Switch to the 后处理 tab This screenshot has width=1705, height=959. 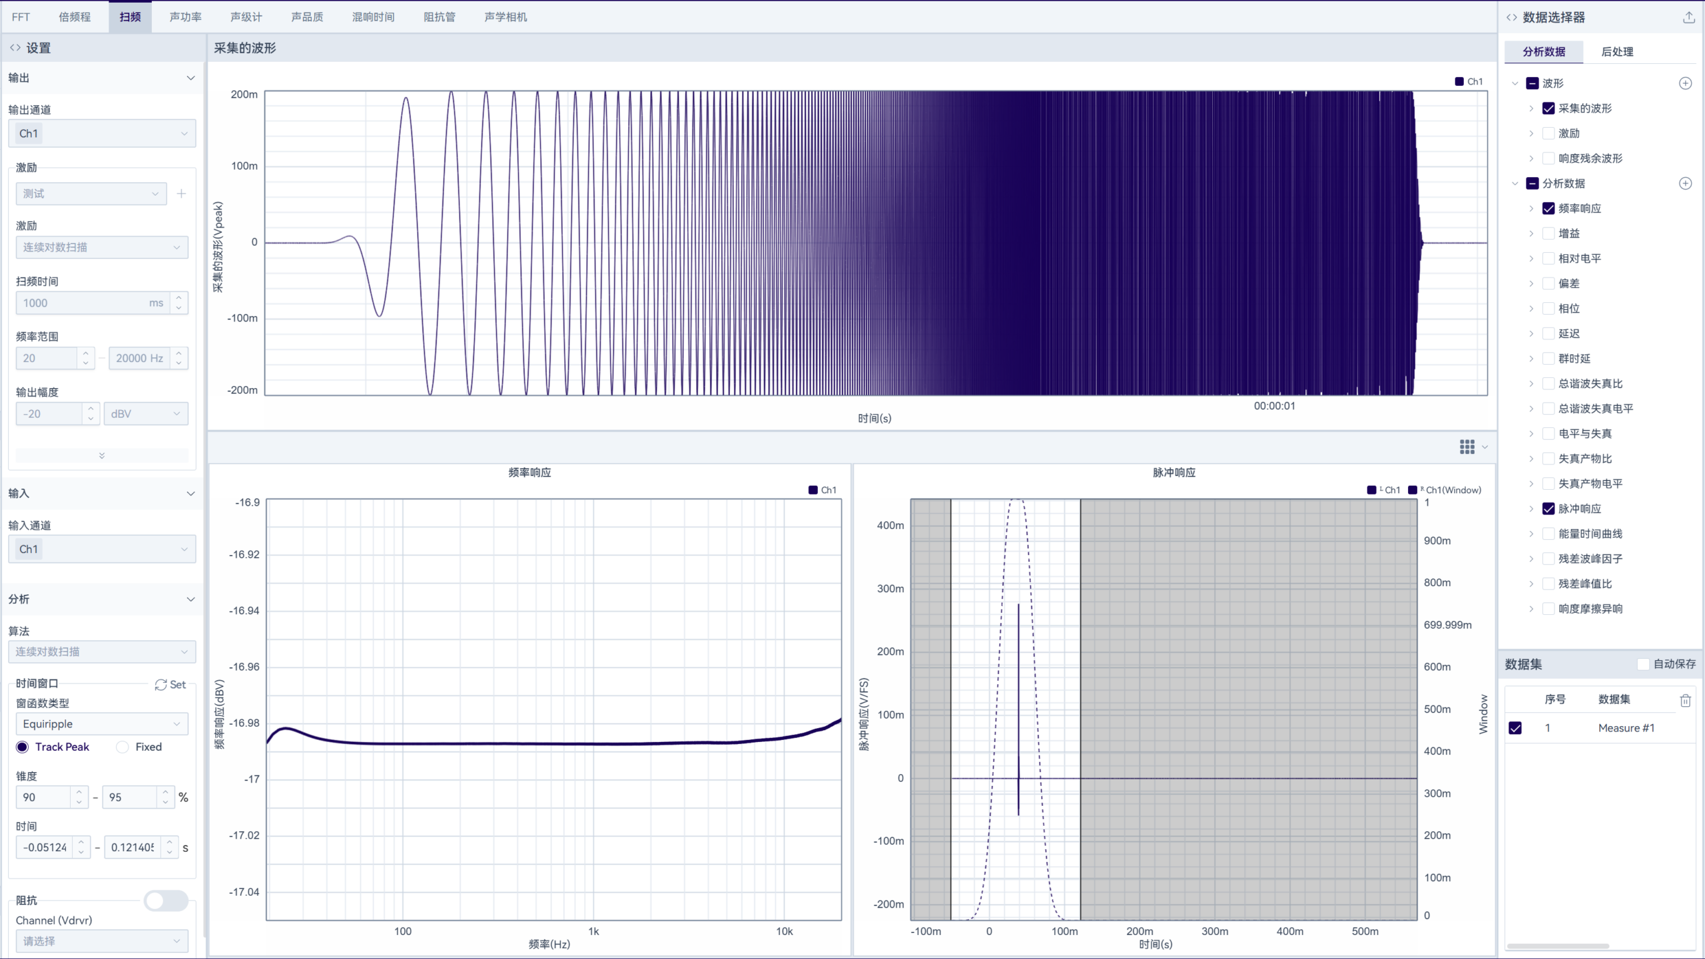(x=1616, y=52)
